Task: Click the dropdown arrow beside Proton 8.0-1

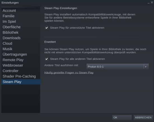Action: tap(146, 67)
